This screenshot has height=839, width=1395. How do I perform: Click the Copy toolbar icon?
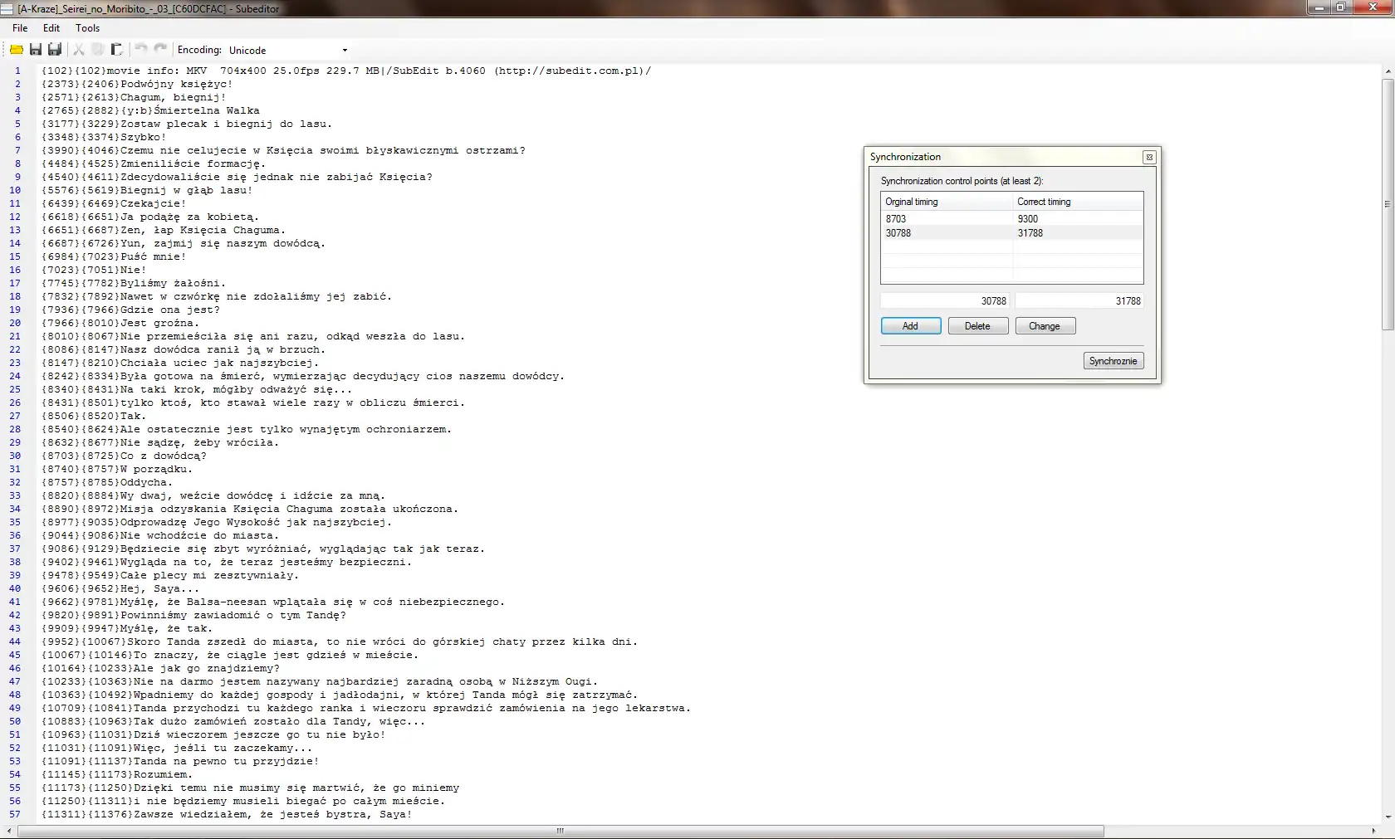pos(98,50)
